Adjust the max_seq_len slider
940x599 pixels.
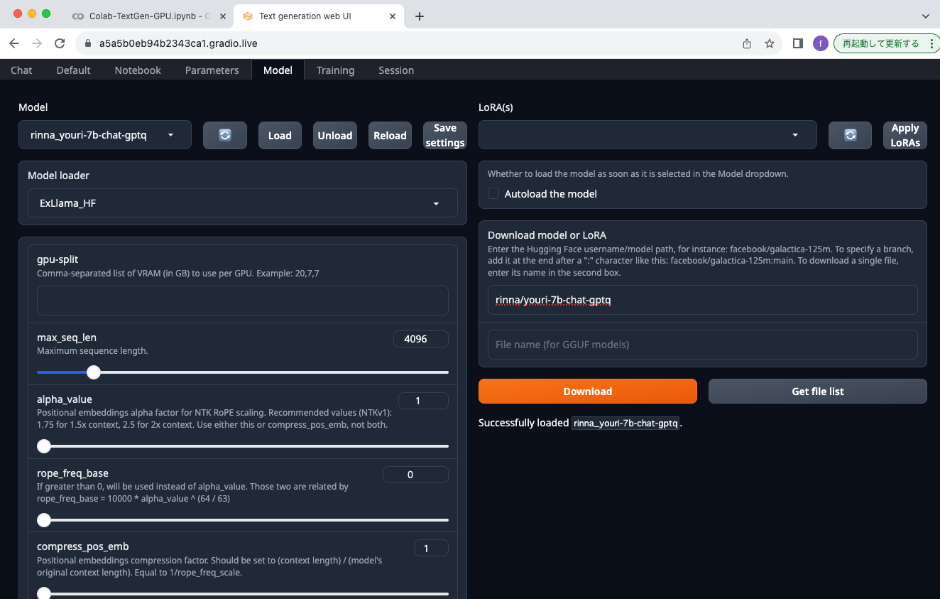pyautogui.click(x=243, y=372)
